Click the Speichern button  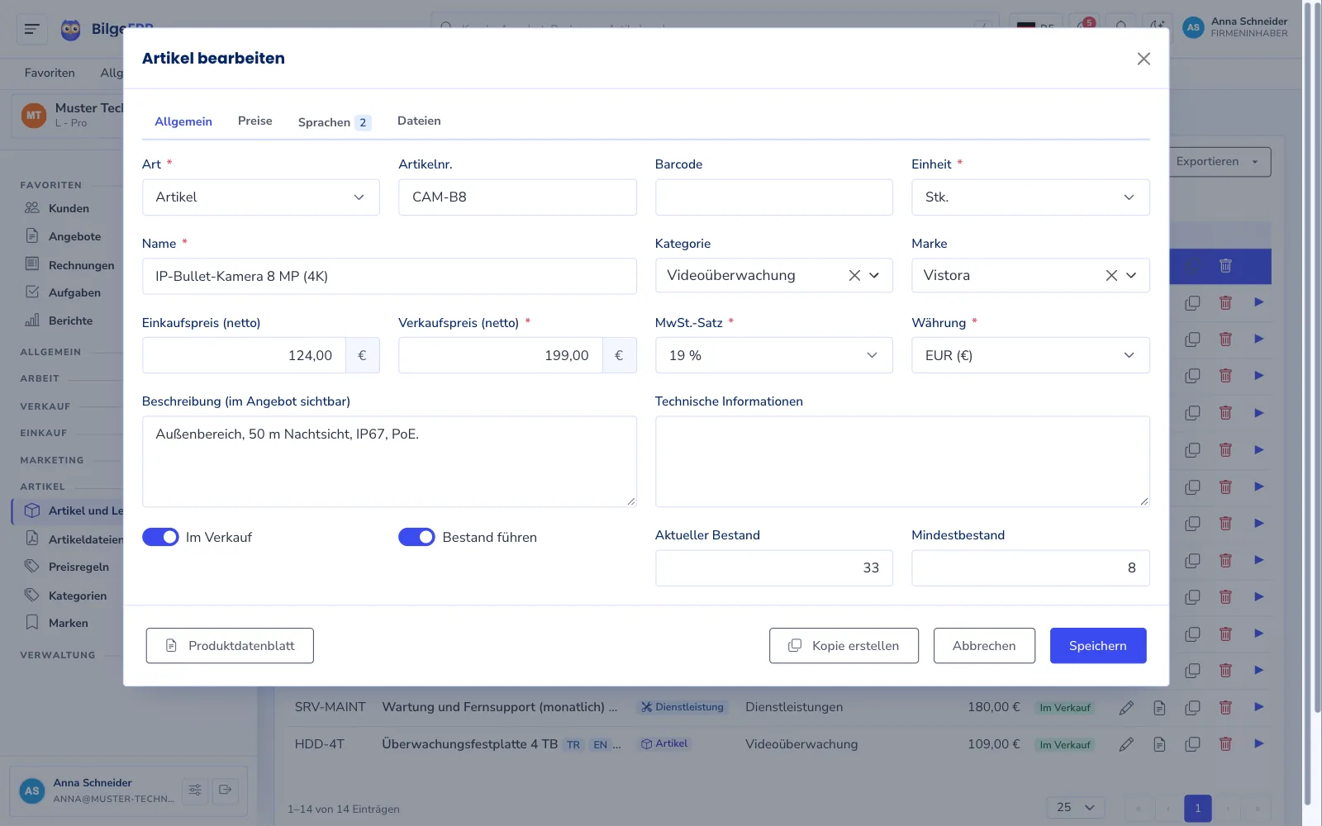point(1098,646)
